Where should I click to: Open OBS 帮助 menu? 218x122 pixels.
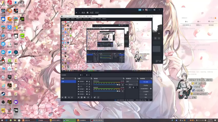tap(104, 19)
